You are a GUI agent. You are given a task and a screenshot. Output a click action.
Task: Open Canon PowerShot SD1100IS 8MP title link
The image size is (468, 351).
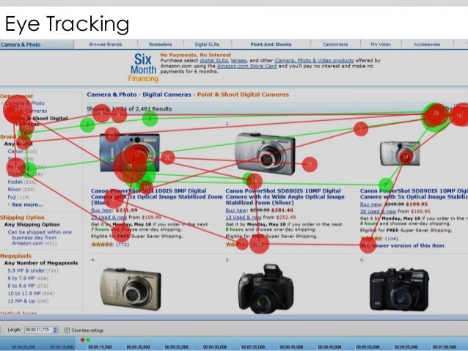coord(156,197)
